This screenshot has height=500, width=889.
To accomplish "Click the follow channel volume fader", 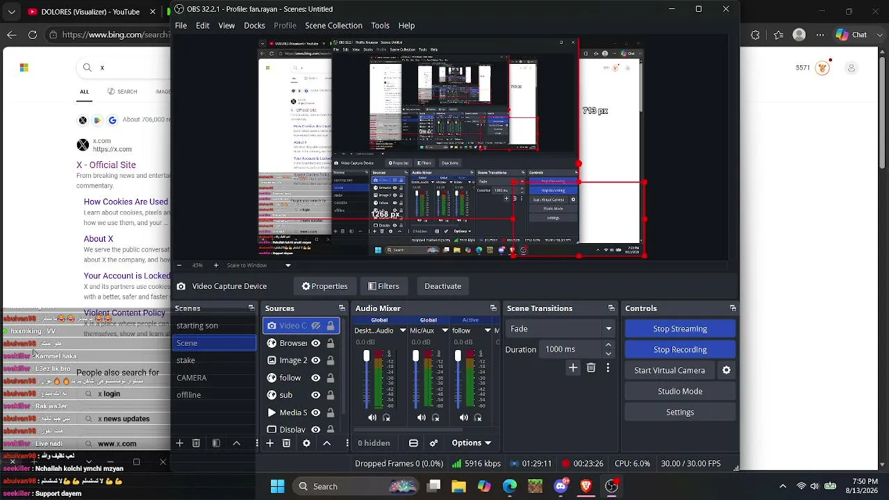I will coord(458,356).
